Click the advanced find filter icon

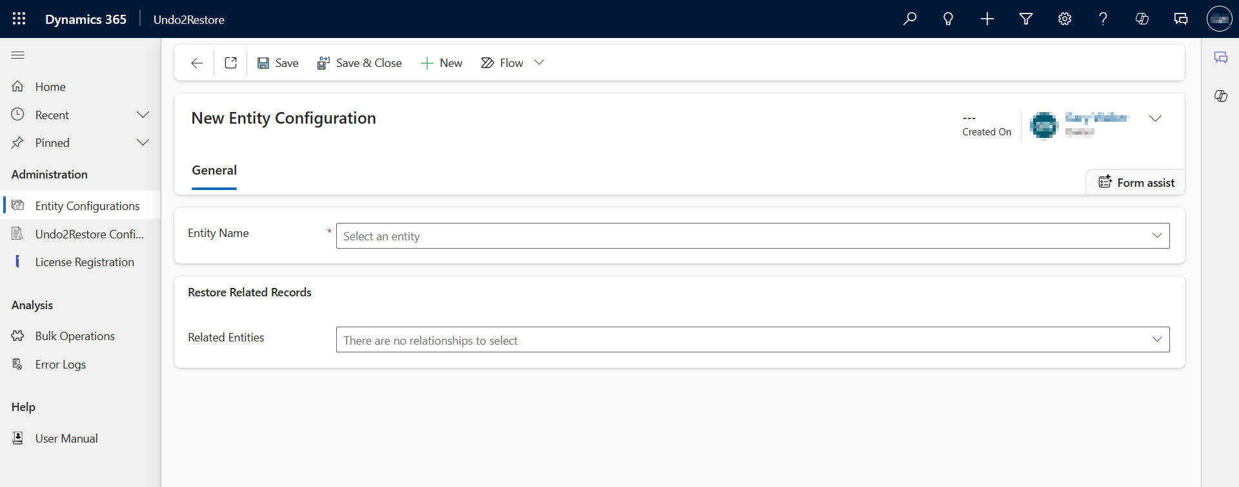[x=1025, y=19]
